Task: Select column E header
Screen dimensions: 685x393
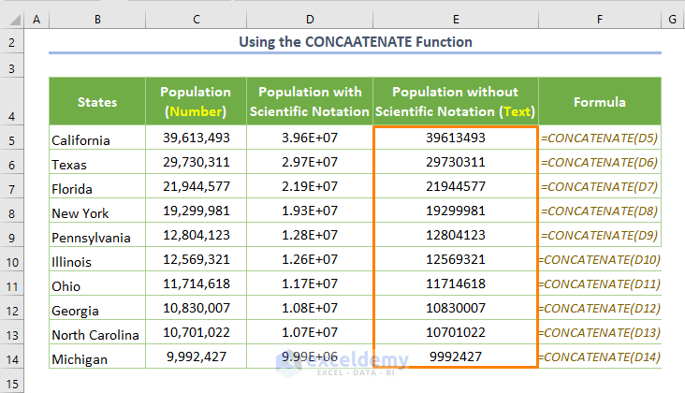Action: tap(455, 19)
